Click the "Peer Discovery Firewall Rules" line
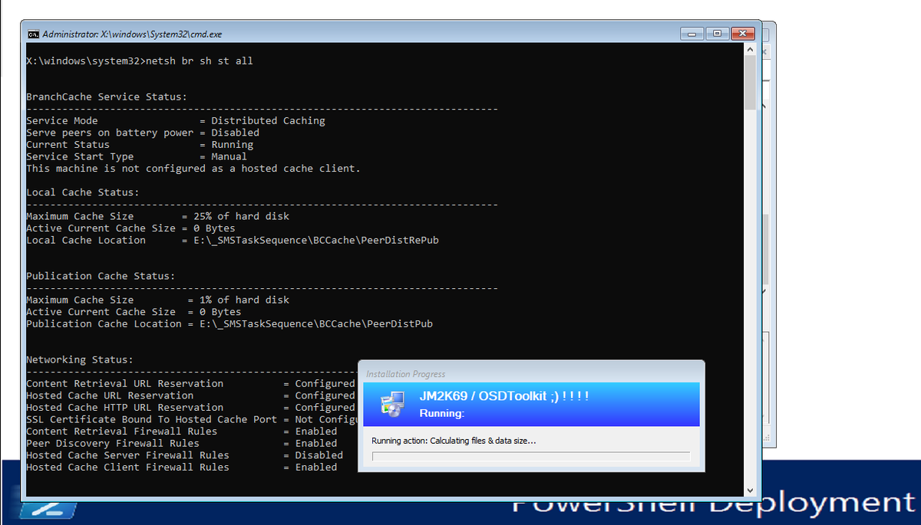The height and width of the screenshot is (525, 921). point(182,443)
